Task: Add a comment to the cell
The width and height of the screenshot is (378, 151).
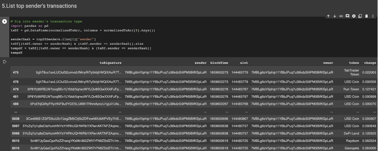Action: click(347, 16)
